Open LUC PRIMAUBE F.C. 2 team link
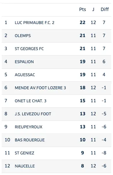 click(35, 23)
